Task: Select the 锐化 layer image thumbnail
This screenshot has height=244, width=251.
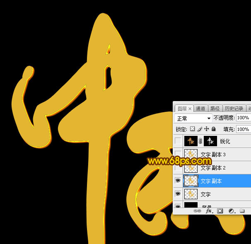Action: (191, 141)
